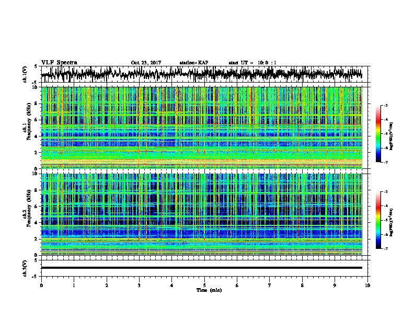Click the "VLF Spectra" plot title

click(59, 63)
